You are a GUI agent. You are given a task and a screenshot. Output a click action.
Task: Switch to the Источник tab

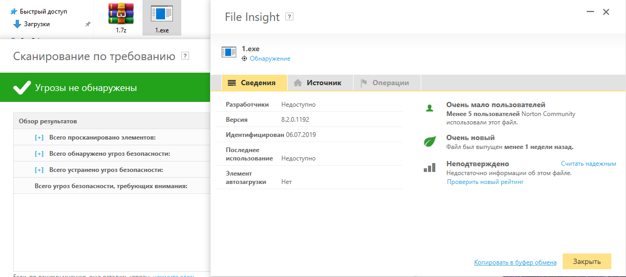320,83
